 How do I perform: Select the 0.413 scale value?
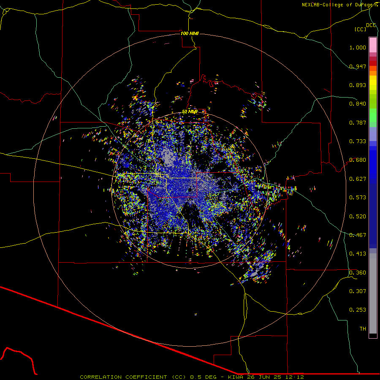click(358, 254)
